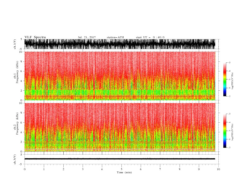This screenshot has width=246, height=190.
Task: Click the 'ch.3(V)' axis label
Action: click(15, 159)
